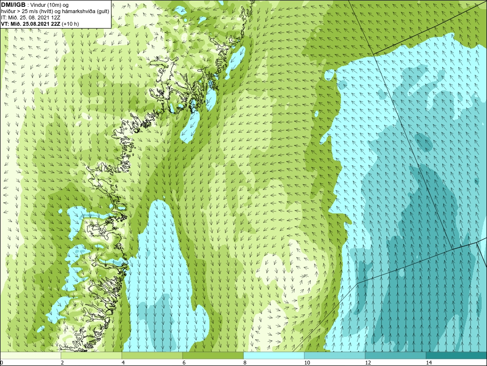This screenshot has height=366, width=487.
Task: Click the legend scale value 14
Action: 429,363
